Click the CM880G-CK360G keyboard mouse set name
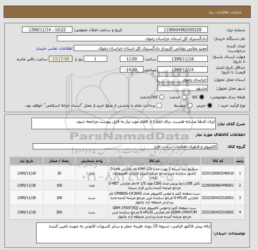 pos(154,198)
